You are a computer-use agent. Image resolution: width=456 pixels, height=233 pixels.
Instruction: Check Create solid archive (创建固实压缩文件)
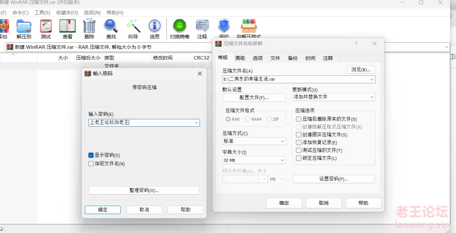click(298, 135)
